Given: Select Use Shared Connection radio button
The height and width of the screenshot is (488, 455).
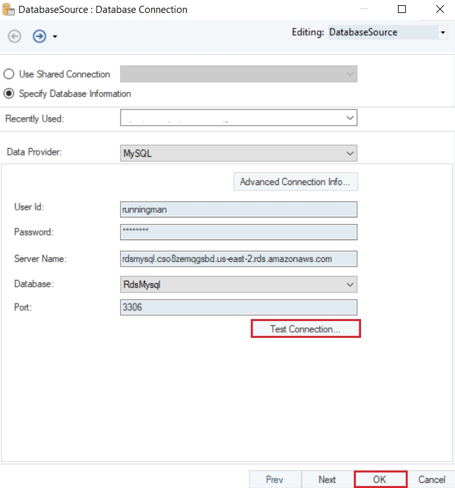Looking at the screenshot, I should point(9,74).
